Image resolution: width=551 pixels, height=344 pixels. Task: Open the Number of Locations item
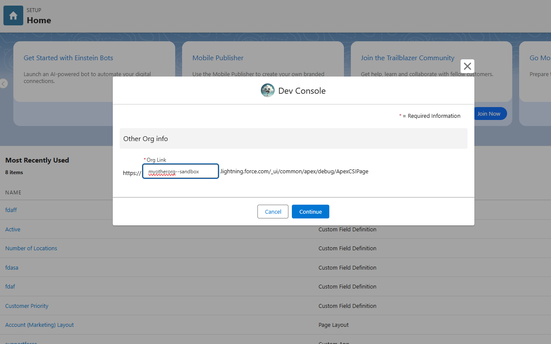click(x=31, y=248)
